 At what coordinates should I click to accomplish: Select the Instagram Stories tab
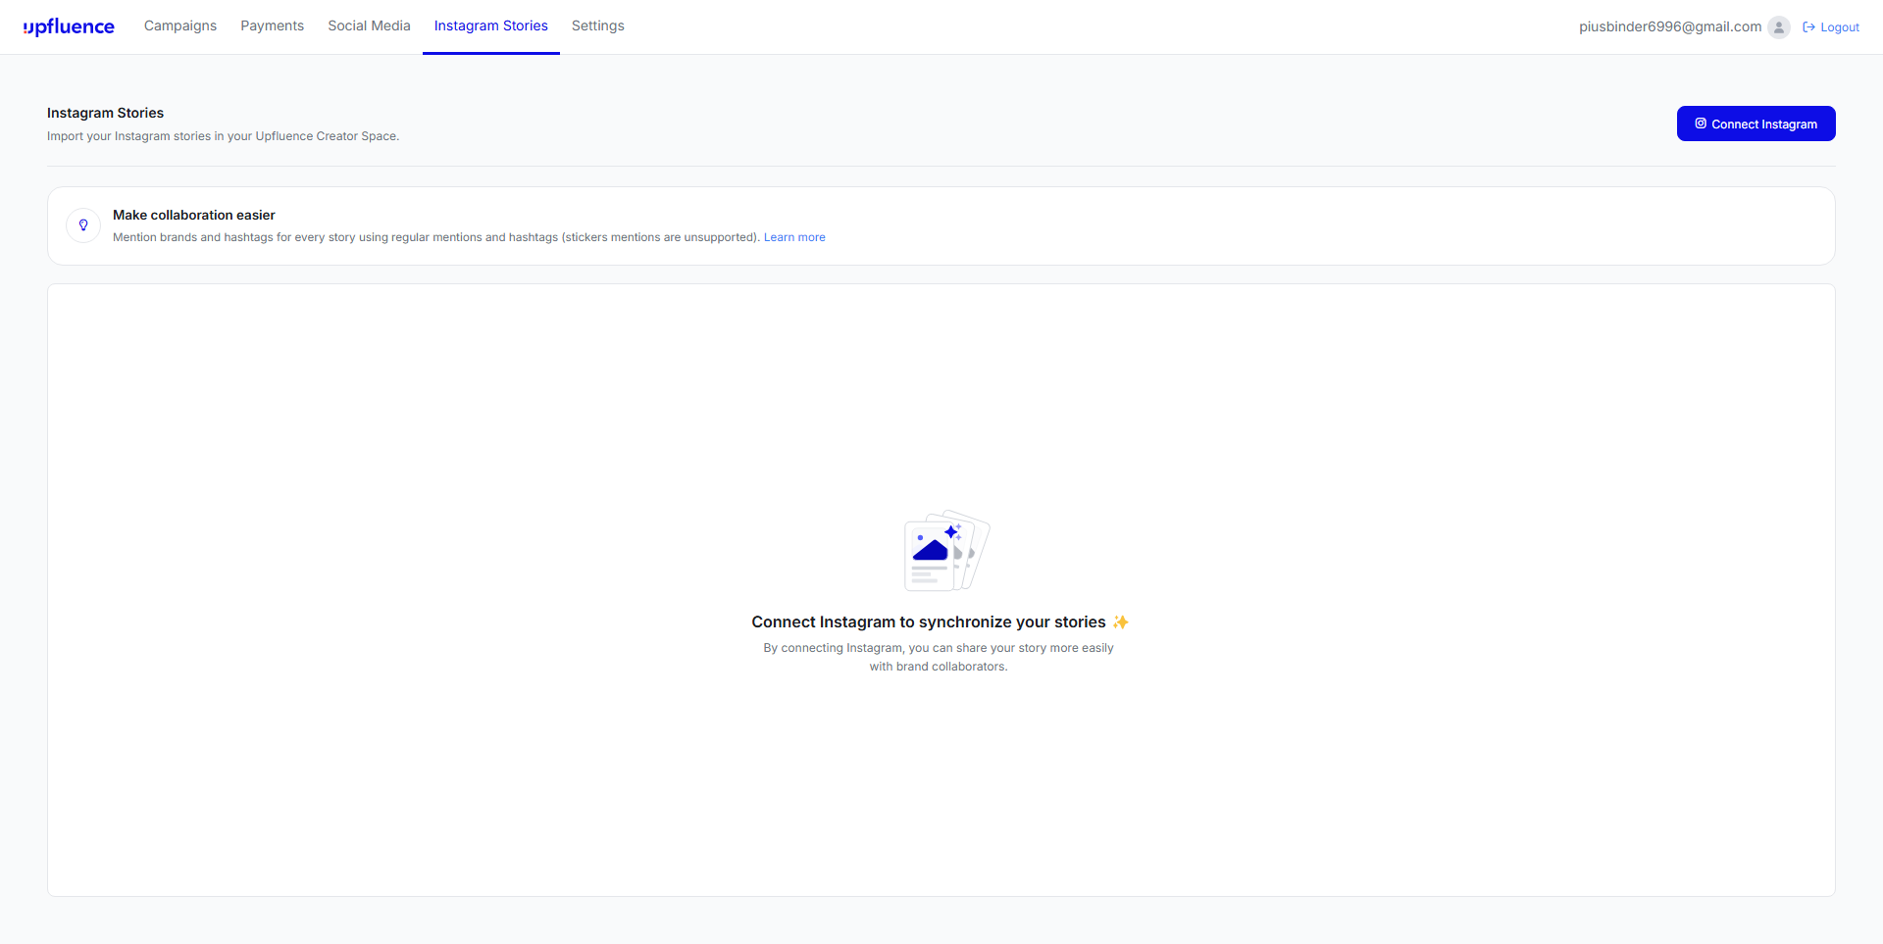(491, 25)
